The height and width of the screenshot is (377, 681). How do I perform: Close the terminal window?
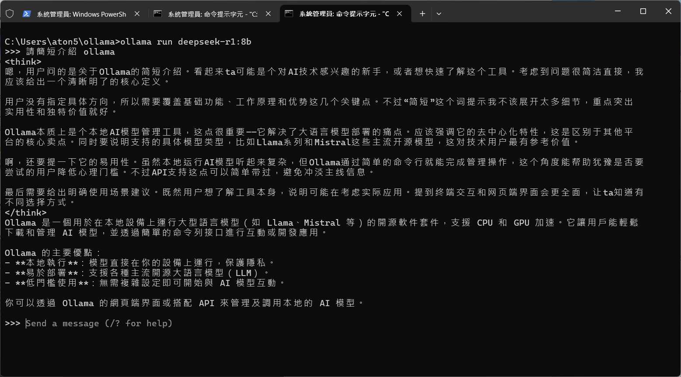pyautogui.click(x=668, y=11)
